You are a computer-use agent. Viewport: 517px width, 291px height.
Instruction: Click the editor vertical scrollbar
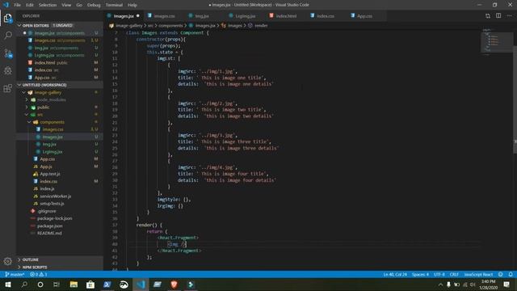515,99
